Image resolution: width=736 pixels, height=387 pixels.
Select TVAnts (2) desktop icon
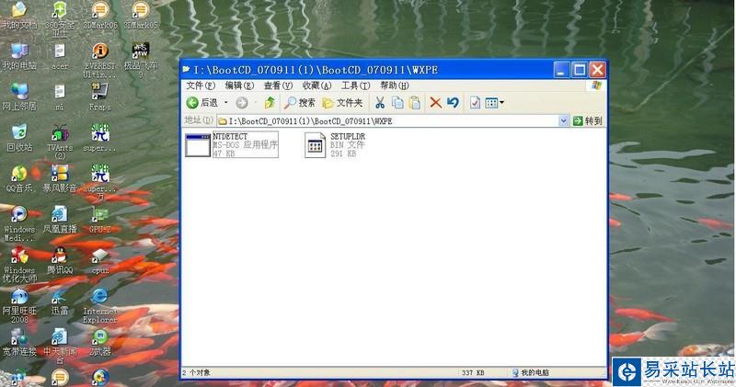click(x=60, y=142)
